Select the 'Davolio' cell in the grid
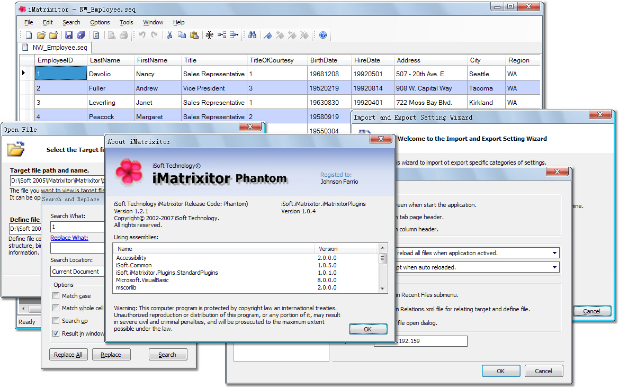This screenshot has height=388, width=619. pyautogui.click(x=111, y=74)
